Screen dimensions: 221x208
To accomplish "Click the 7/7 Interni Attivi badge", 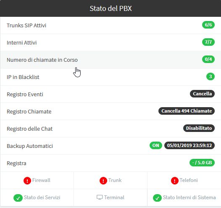I will (x=208, y=42).
